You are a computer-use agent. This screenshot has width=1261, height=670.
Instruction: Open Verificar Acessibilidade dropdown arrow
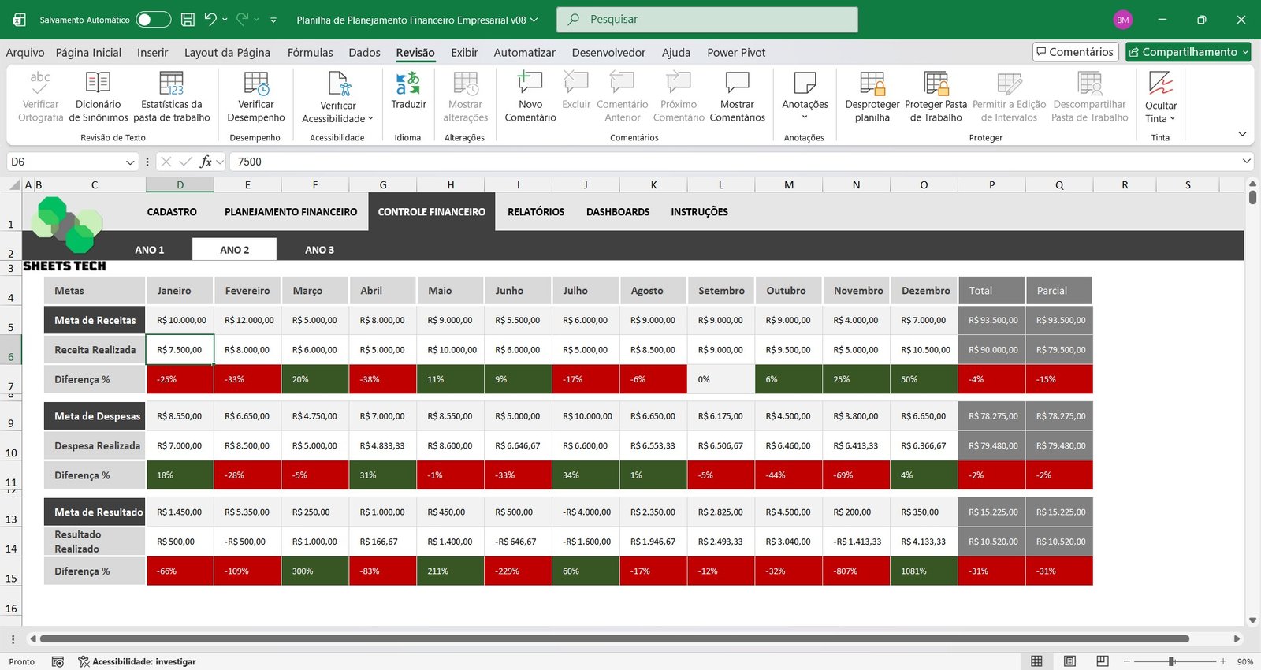point(370,119)
